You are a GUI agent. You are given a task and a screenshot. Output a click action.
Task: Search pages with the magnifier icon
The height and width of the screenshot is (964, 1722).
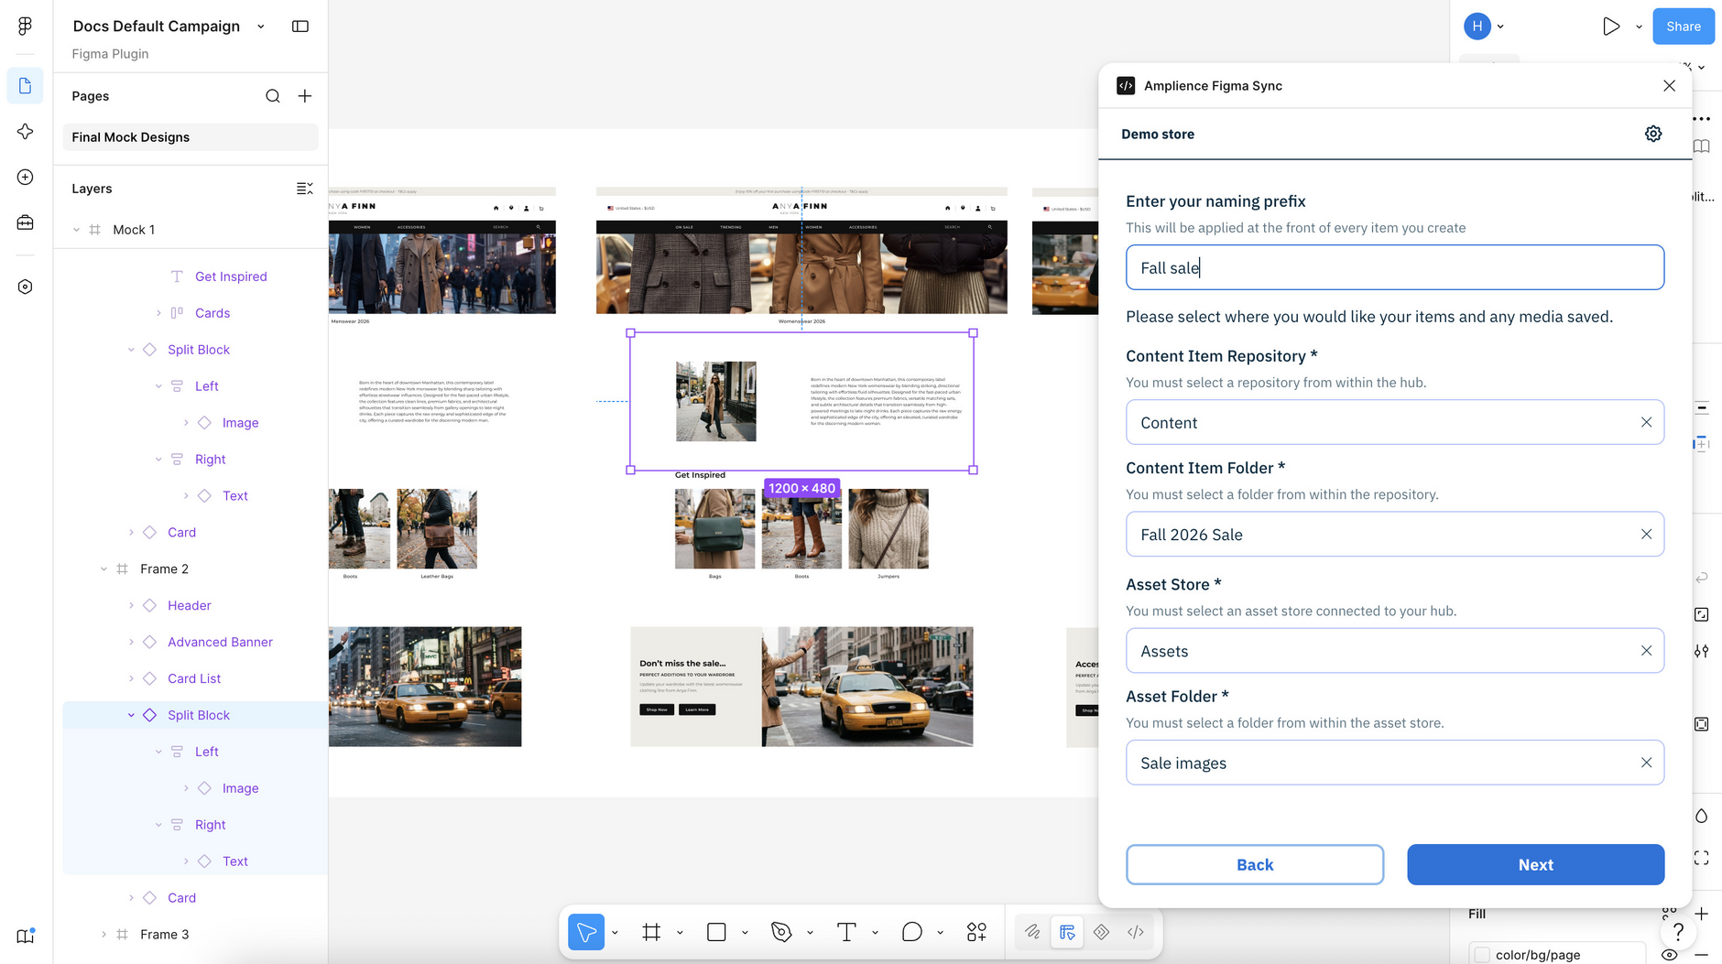(x=273, y=96)
